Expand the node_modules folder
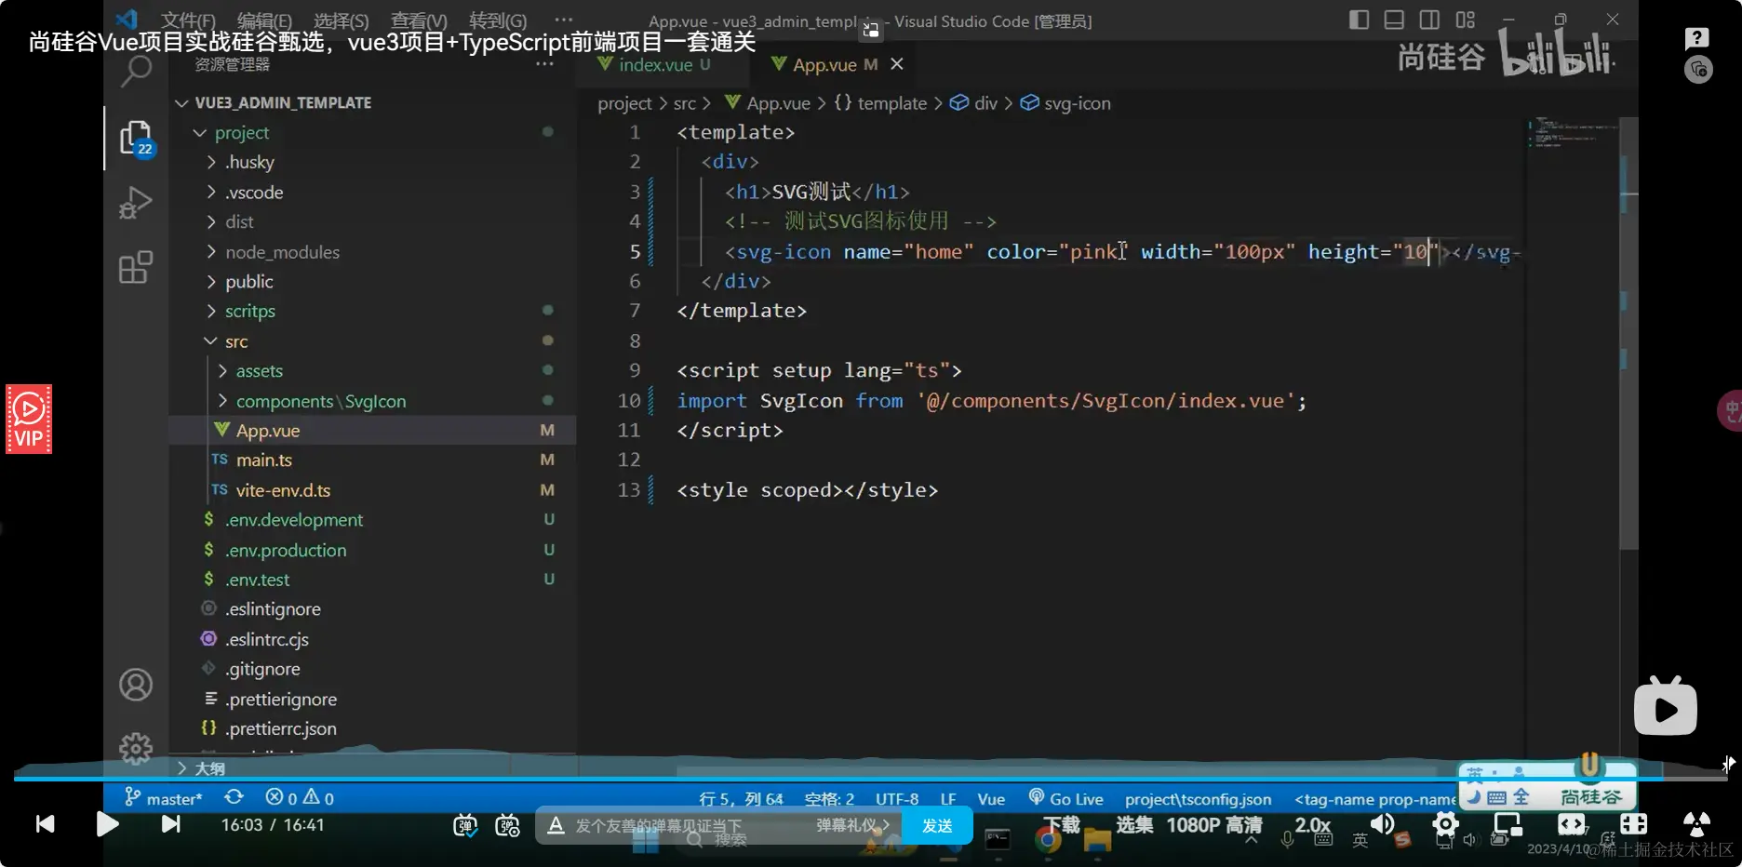Screen dimensions: 1742x867 click(282, 252)
